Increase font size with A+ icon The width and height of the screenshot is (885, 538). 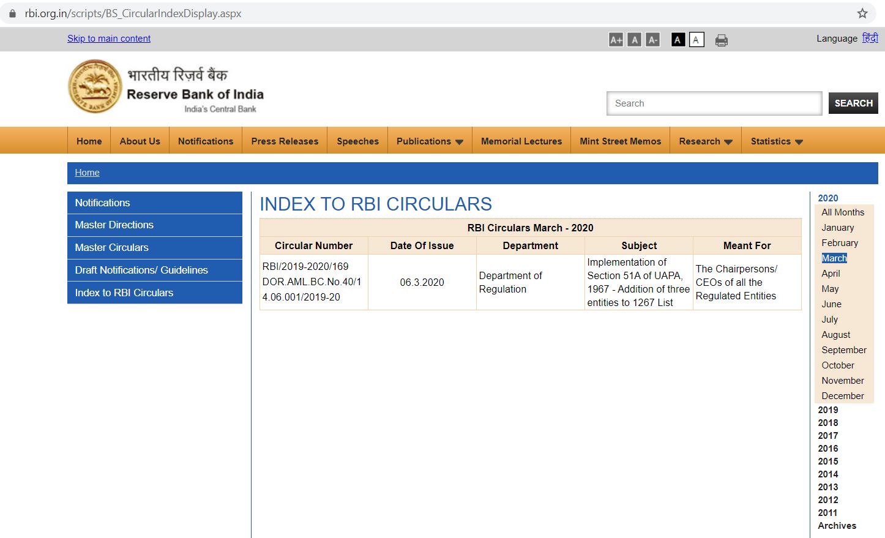click(616, 40)
